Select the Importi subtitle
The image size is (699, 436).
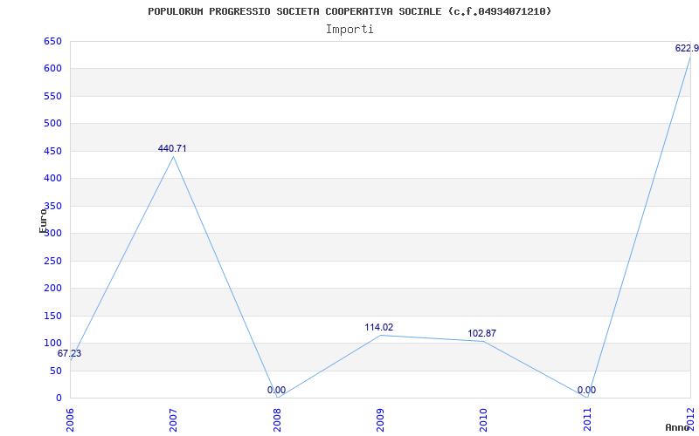tap(349, 29)
